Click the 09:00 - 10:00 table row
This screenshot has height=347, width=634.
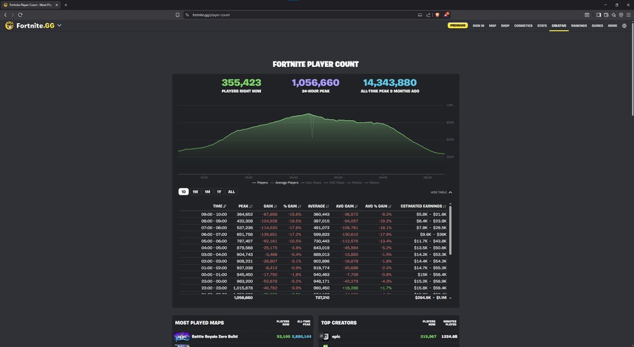pyautogui.click(x=314, y=214)
